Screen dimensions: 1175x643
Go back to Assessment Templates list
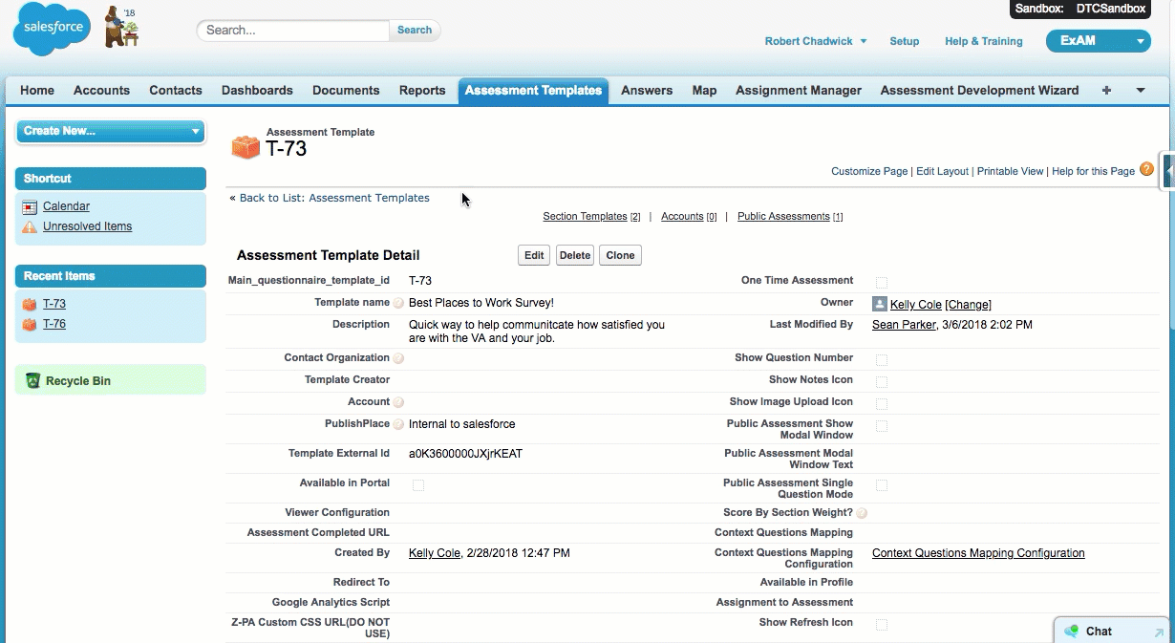[334, 198]
